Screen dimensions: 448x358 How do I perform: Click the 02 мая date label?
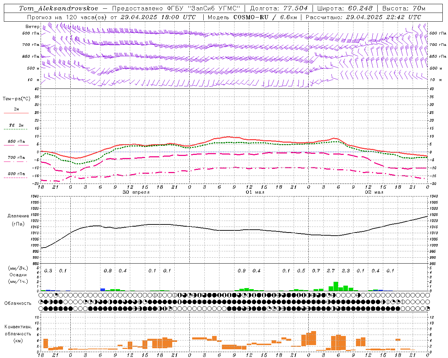374,192
